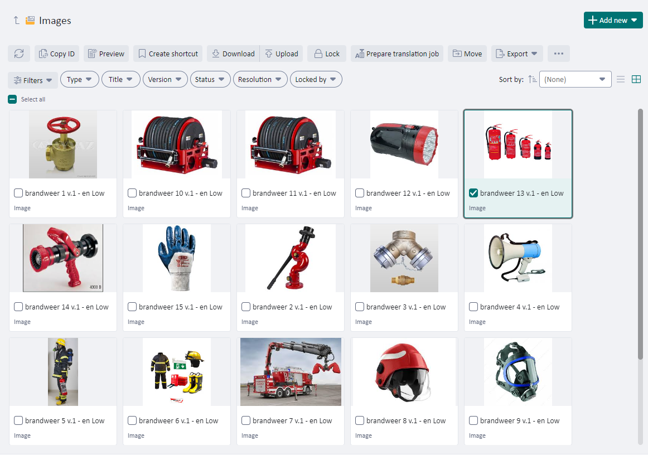Open the Resolution filter dropdown
The image size is (648, 455).
coord(260,80)
